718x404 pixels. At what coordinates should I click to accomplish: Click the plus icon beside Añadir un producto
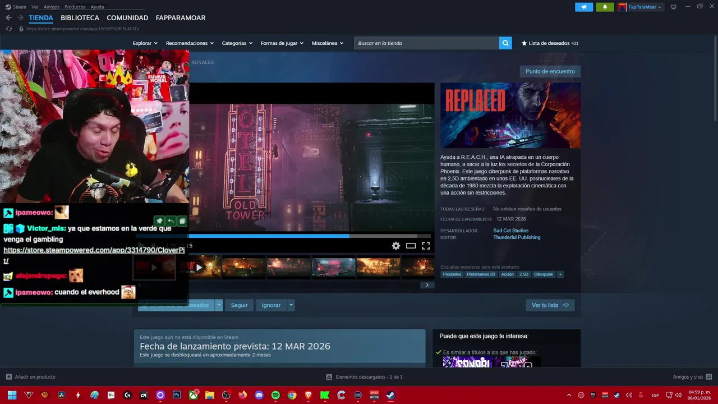pos(8,377)
